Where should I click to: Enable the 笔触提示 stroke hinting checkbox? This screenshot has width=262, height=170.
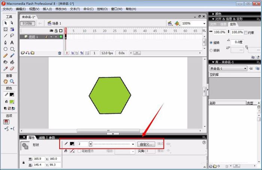[x=79, y=151]
